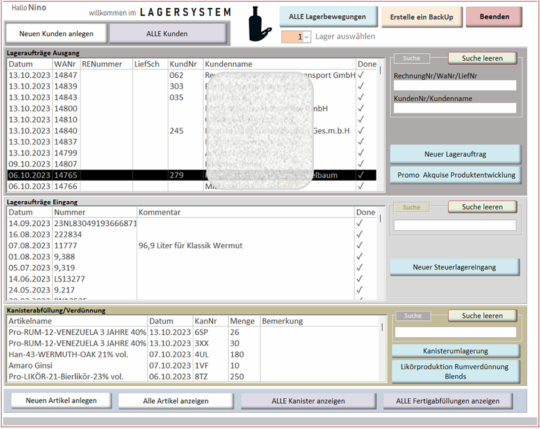Click Suche button in Kanisterabfüllung panel
This screenshot has height=429, width=540.
click(x=412, y=315)
